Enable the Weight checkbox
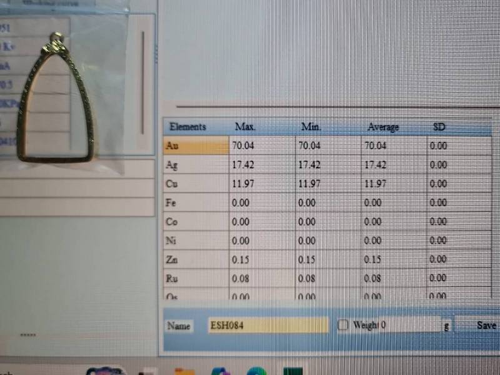500x375 pixels. pos(342,325)
